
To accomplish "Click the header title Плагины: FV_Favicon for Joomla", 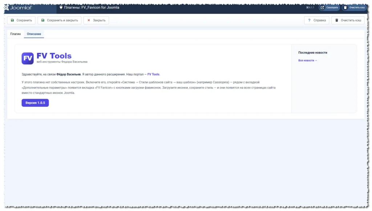I will click(92, 8).
